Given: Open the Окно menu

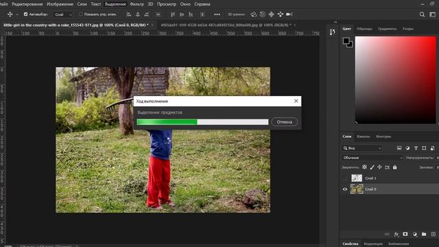Looking at the screenshot, I should (x=185, y=4).
